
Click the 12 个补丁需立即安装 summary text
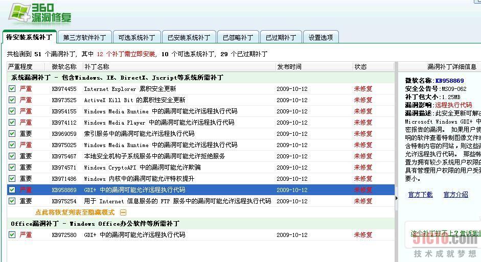click(126, 54)
